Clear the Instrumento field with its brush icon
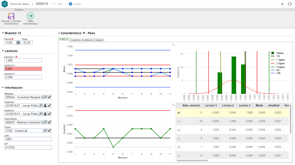Viewport: 295px width, 165px height. click(50, 122)
